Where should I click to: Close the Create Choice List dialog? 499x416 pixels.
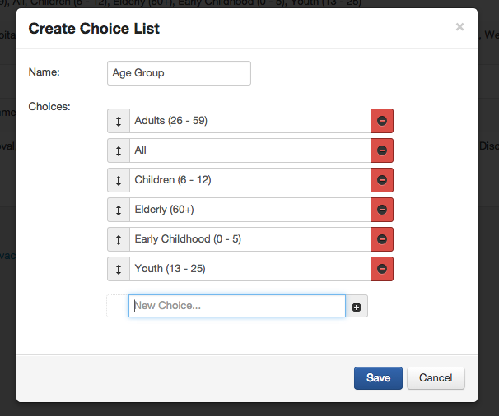(459, 27)
